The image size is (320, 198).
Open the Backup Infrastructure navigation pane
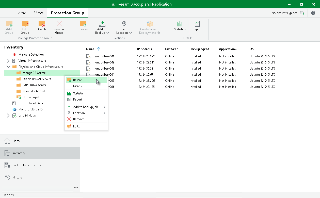pos(40,165)
